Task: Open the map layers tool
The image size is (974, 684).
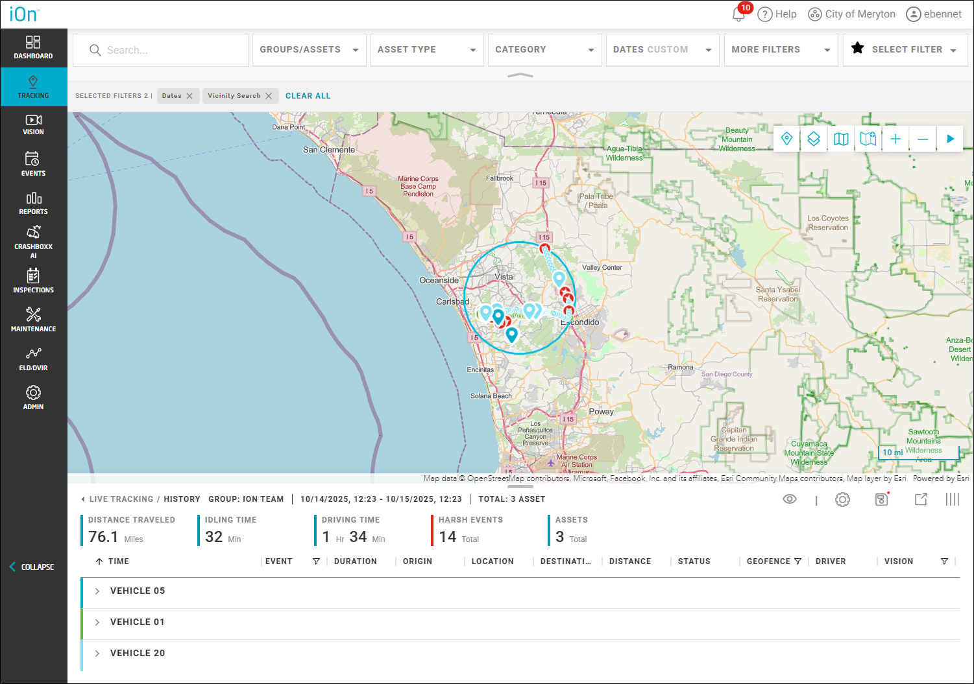Action: (x=814, y=139)
